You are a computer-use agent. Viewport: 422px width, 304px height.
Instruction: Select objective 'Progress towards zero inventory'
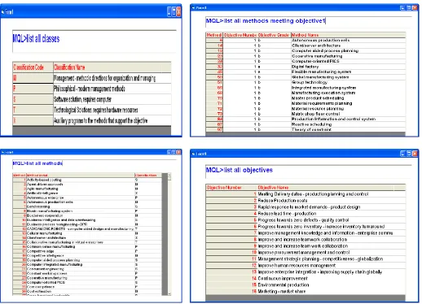306,227
